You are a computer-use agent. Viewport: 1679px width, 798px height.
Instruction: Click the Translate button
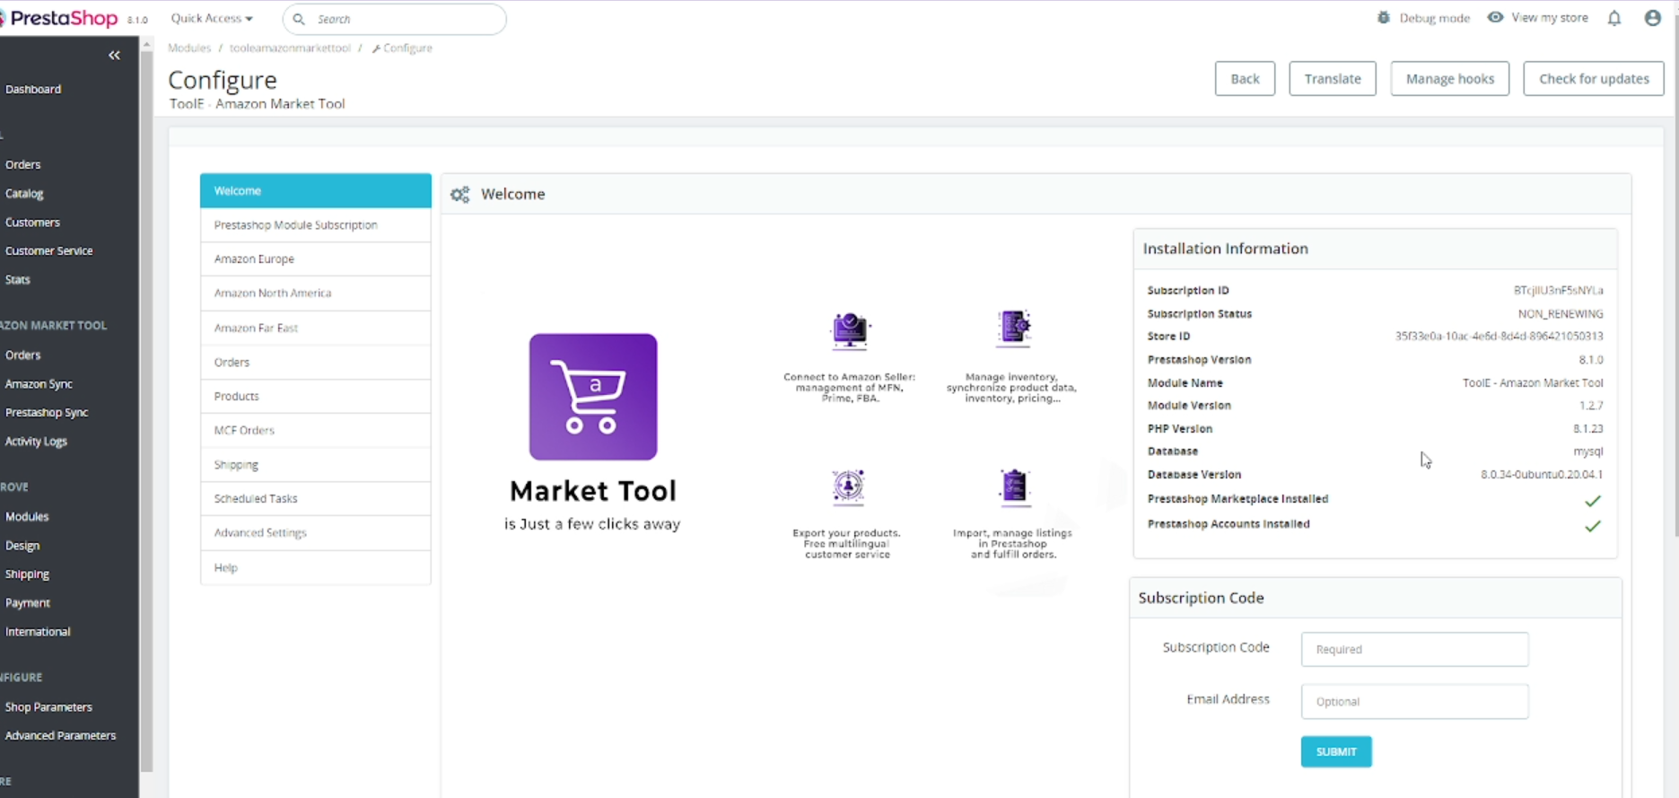click(1333, 79)
